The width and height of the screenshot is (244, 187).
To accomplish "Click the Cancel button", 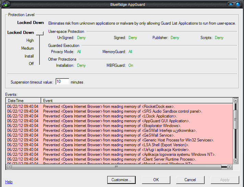I will pyautogui.click(x=190, y=180).
